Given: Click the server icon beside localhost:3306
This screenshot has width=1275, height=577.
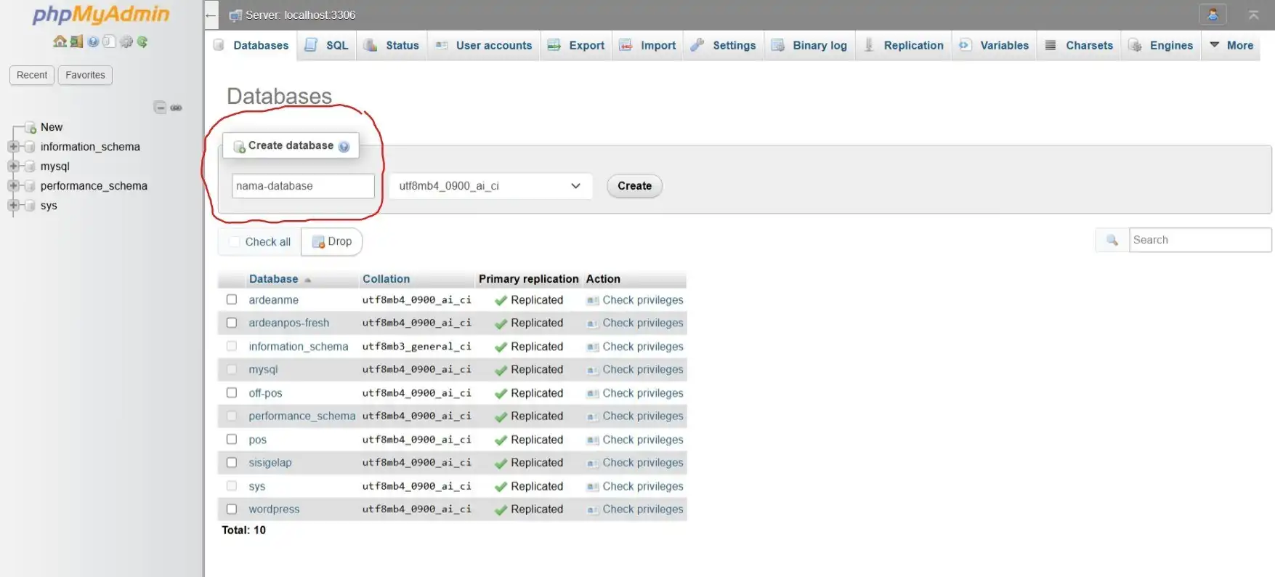Looking at the screenshot, I should [x=235, y=15].
